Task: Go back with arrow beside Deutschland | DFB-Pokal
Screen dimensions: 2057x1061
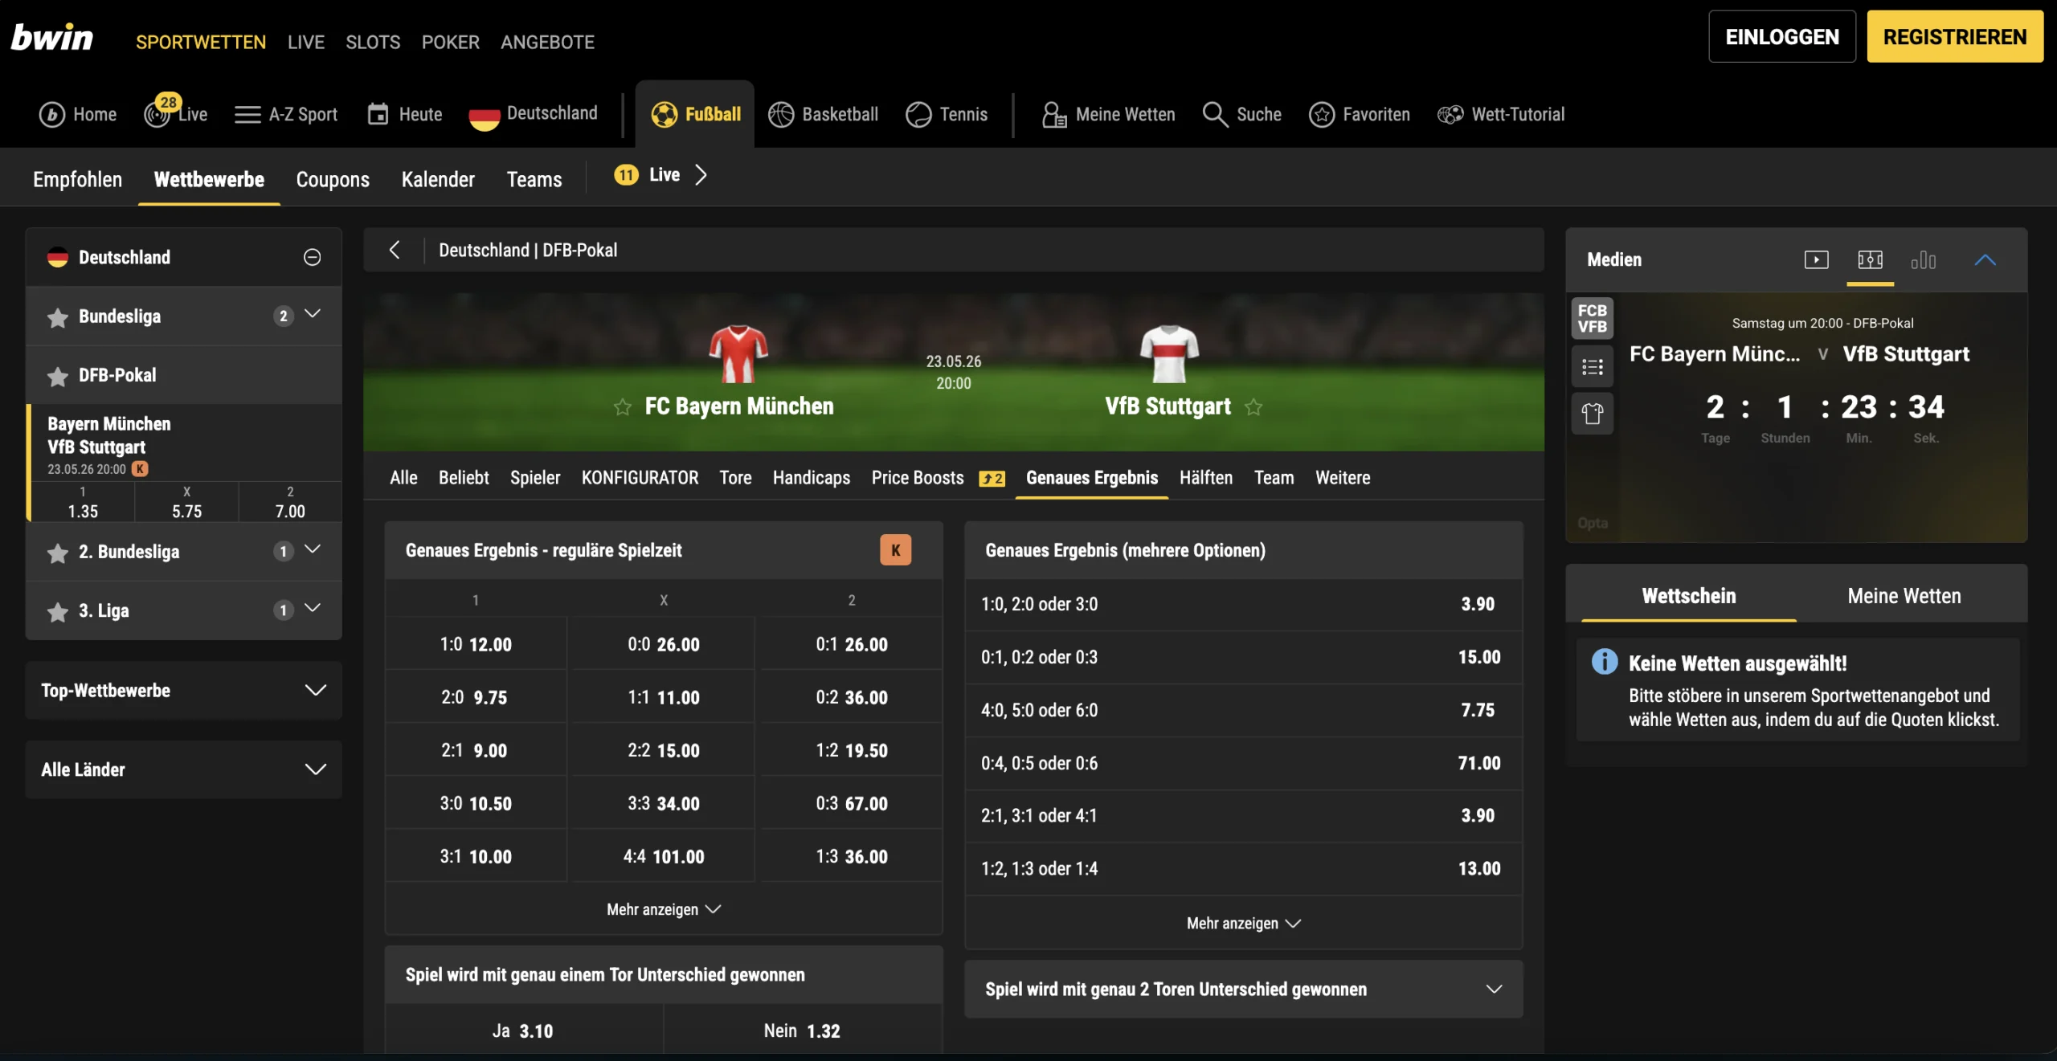Action: tap(395, 250)
